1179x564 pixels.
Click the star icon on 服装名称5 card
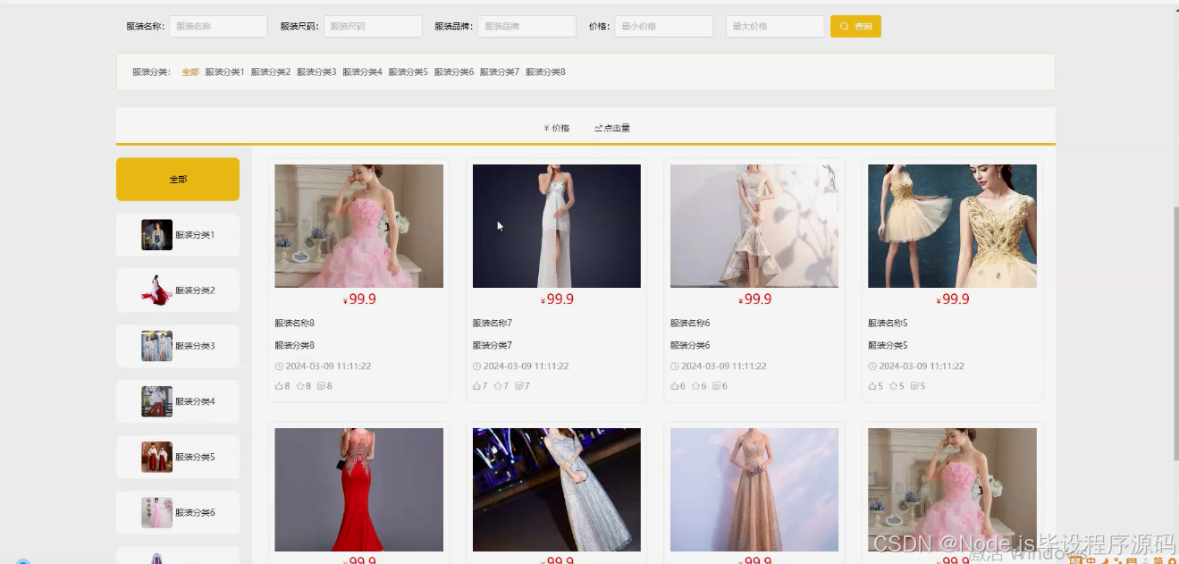pos(893,386)
